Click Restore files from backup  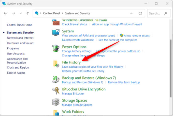pyautogui.click(x=124, y=82)
